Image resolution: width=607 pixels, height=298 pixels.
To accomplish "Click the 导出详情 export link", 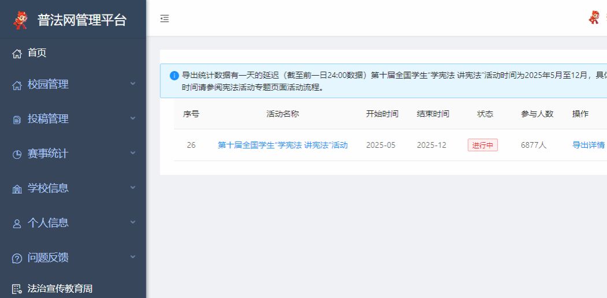I will click(x=588, y=145).
